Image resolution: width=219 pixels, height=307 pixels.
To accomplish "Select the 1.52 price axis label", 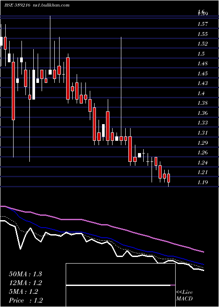I will pos(202,44).
